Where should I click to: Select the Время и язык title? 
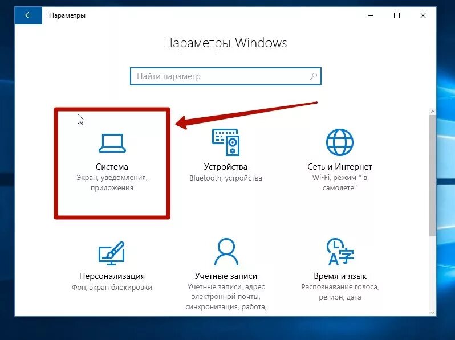(x=340, y=276)
